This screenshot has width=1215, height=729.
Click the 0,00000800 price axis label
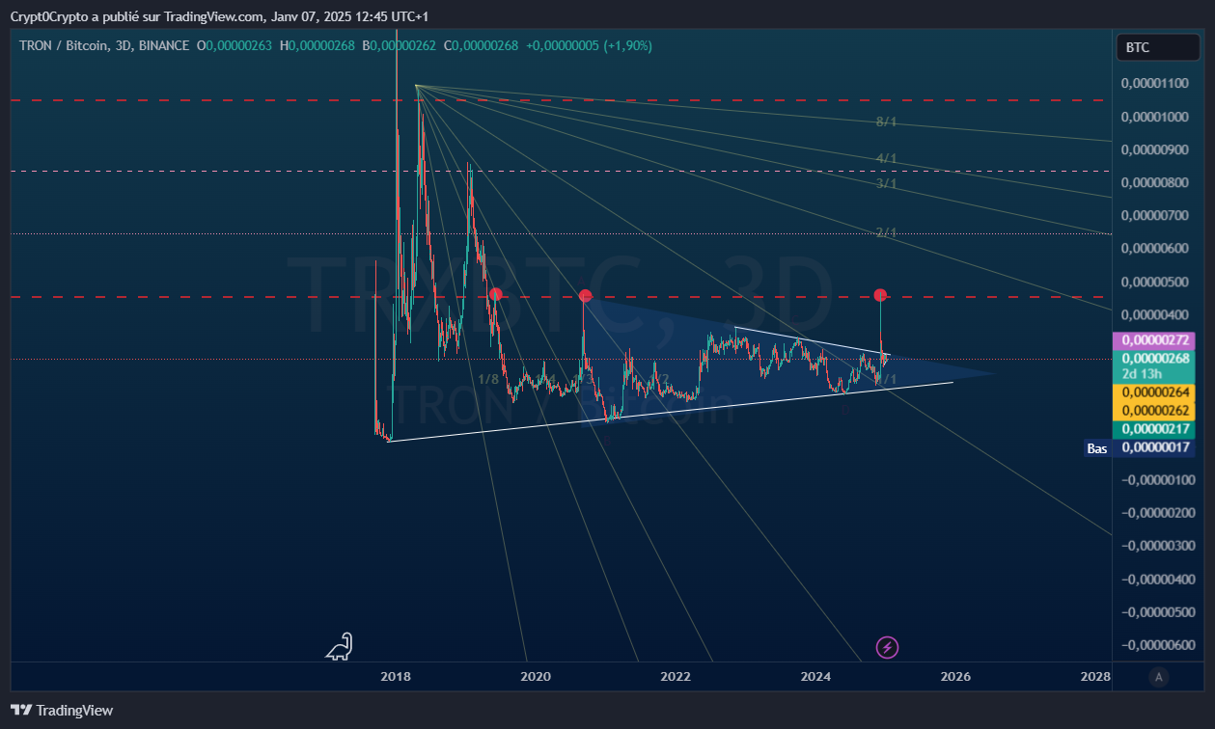(1155, 182)
